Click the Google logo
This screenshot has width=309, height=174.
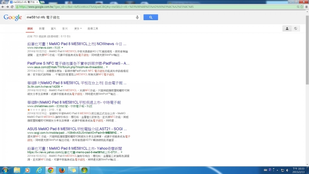(x=13, y=17)
